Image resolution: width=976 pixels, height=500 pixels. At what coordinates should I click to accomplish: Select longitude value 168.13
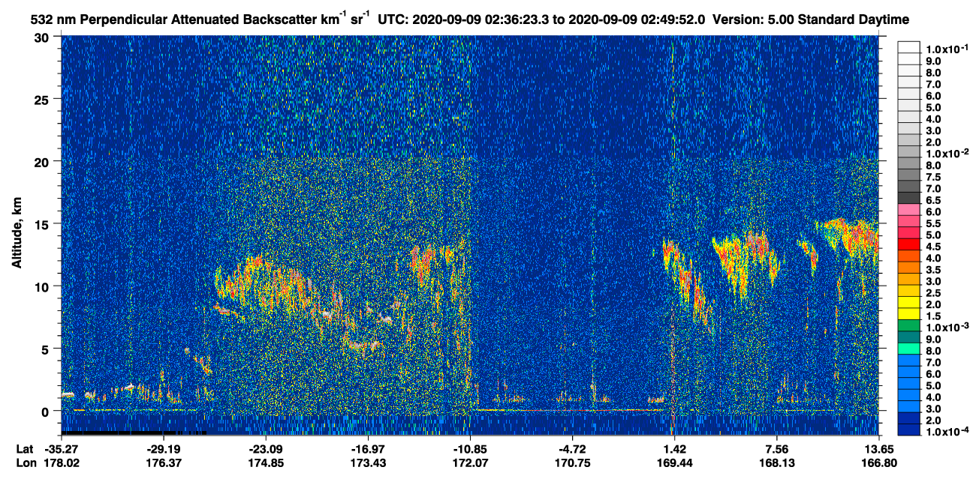coord(776,463)
